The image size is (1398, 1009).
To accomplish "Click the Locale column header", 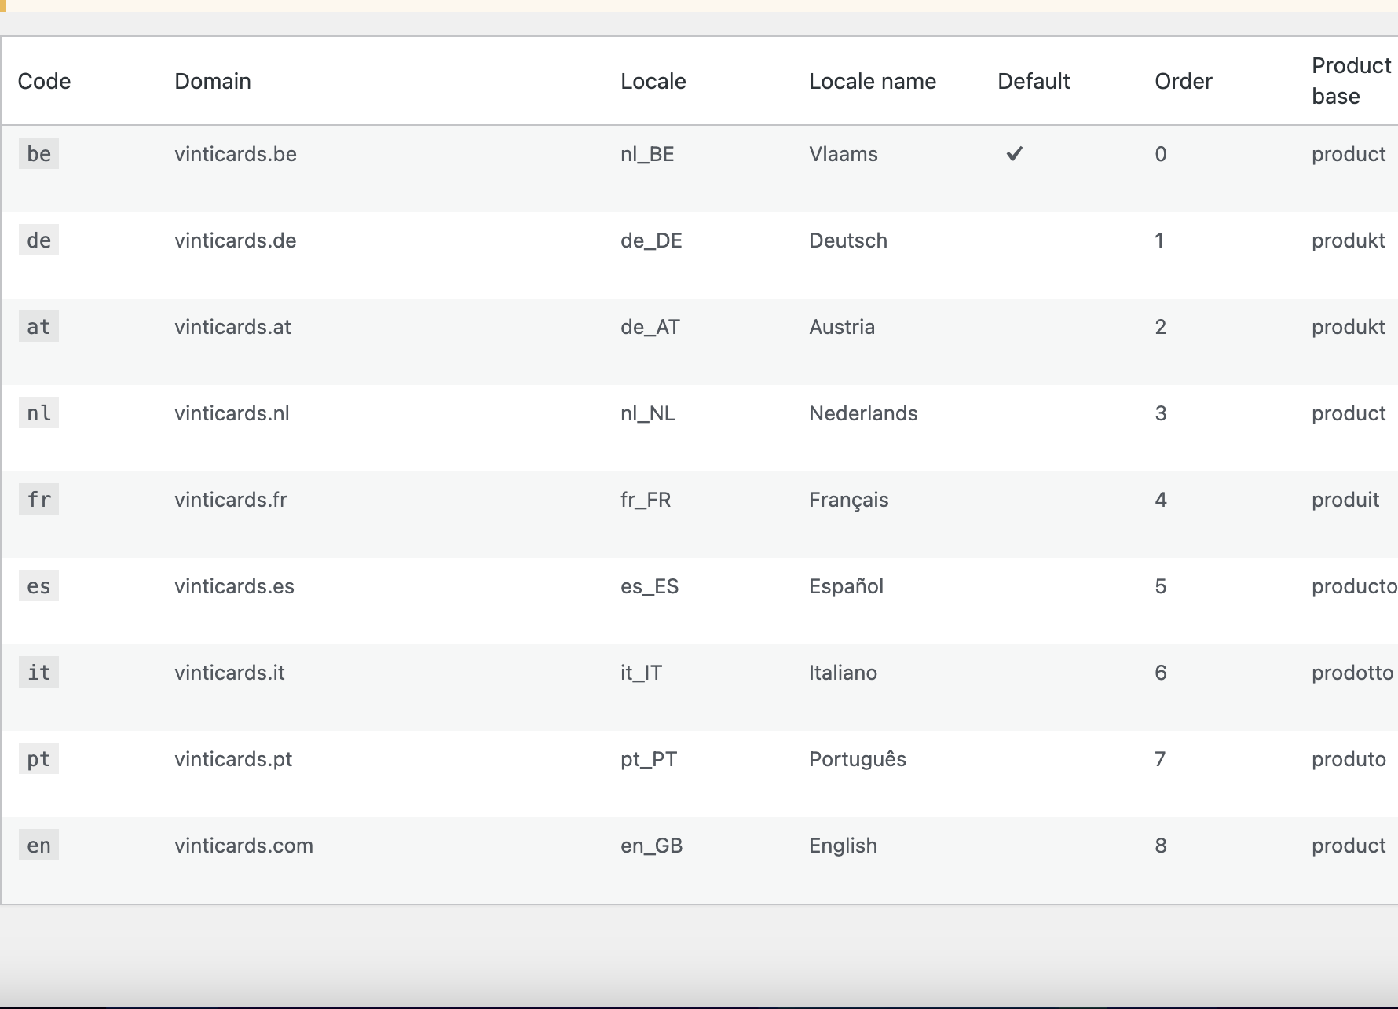I will tap(653, 81).
